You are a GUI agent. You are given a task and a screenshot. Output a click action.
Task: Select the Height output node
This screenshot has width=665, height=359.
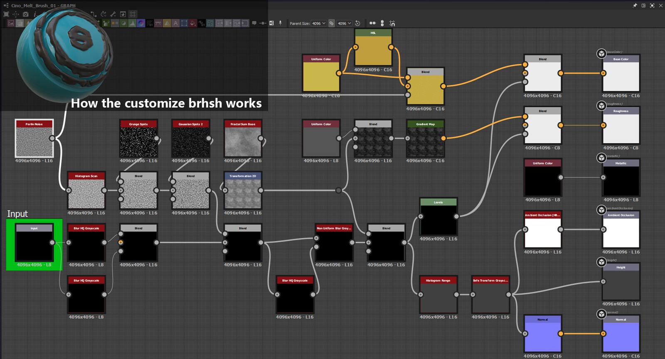coord(621,281)
